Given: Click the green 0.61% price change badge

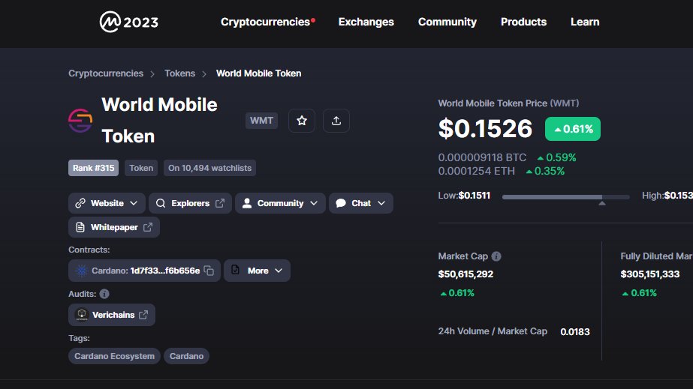Looking at the screenshot, I should click(x=573, y=129).
